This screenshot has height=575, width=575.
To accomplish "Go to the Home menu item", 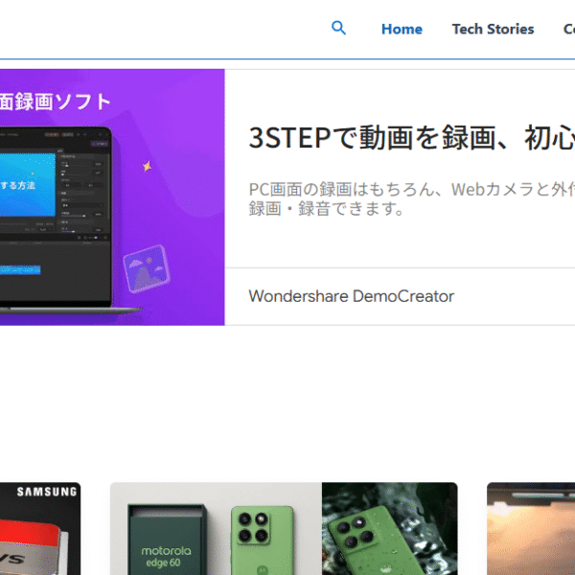I will tap(402, 29).
